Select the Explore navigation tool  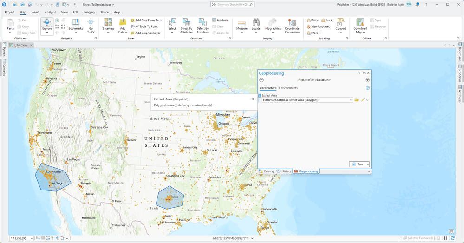click(47, 24)
